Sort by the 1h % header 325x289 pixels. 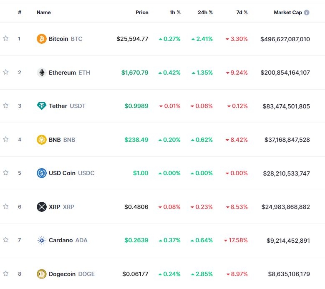(x=175, y=13)
